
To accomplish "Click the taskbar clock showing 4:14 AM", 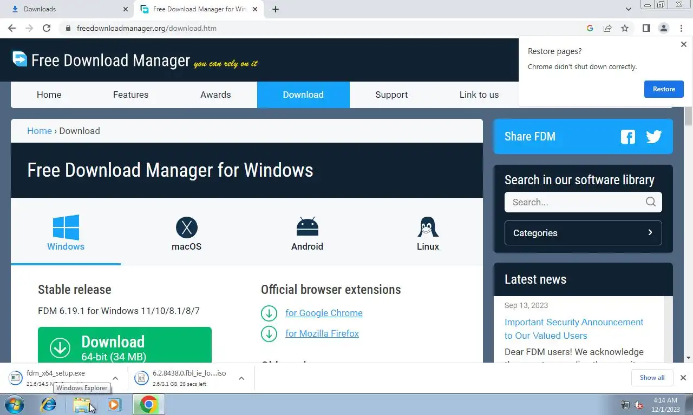I will [x=665, y=405].
